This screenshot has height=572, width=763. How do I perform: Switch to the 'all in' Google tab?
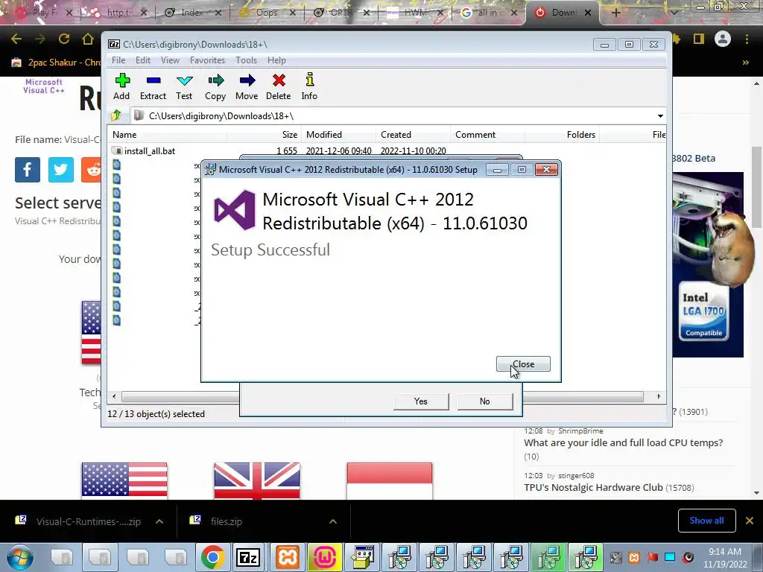coord(489,13)
